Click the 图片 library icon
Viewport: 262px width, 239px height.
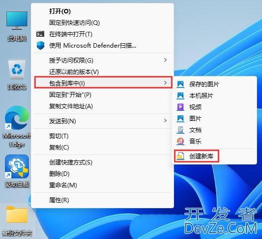pos(180,119)
